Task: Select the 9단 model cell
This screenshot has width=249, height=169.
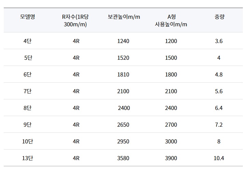Action: (x=27, y=125)
